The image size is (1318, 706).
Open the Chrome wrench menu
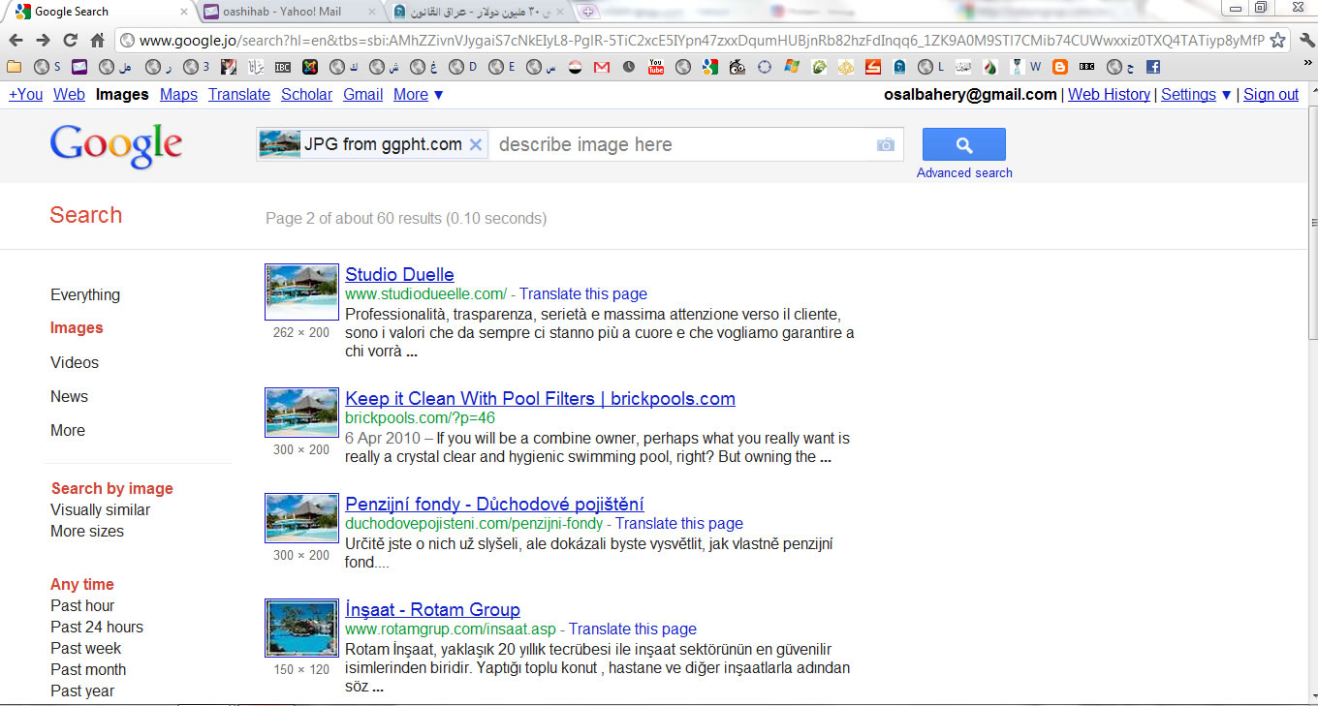pos(1305,40)
